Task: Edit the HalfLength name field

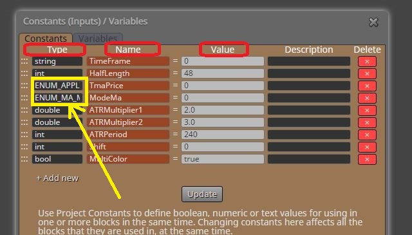Action: [x=128, y=73]
